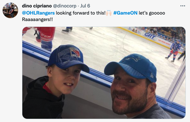
Task: Click the CCM logo on player's pants
Action: 46,36
